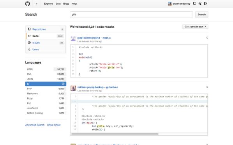Show Issues search results

click(x=46, y=42)
